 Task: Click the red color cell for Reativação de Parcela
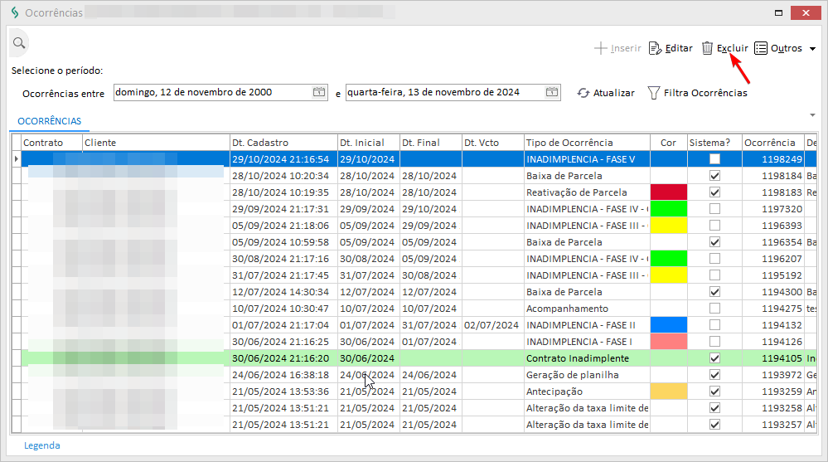click(669, 192)
